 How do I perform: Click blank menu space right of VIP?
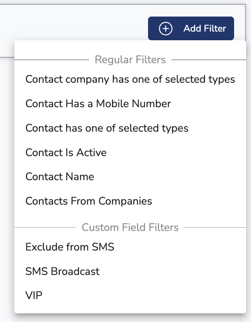(x=150, y=295)
